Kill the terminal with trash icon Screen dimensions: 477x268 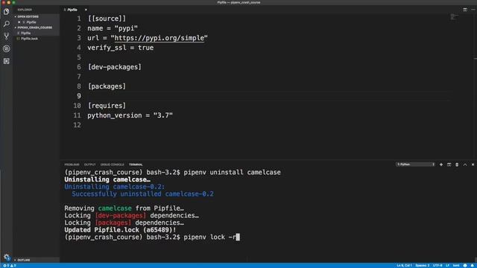coord(457,165)
